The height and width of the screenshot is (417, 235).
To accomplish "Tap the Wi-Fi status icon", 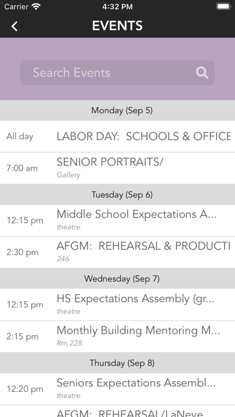I will pos(35,7).
